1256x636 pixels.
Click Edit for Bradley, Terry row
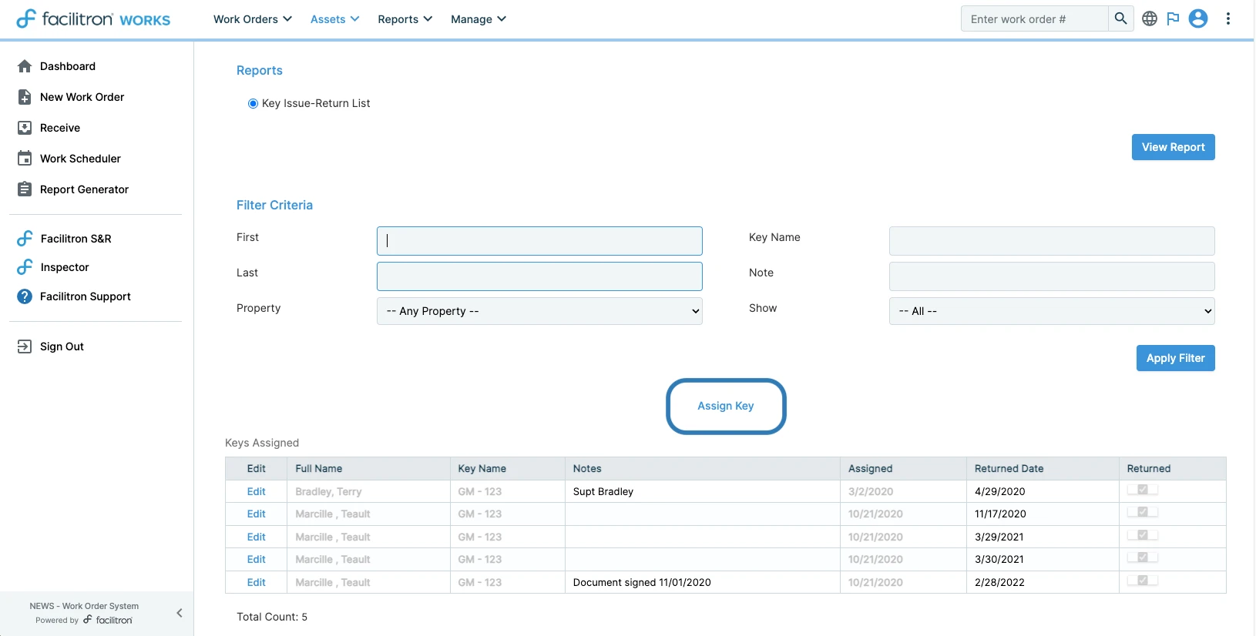point(256,491)
